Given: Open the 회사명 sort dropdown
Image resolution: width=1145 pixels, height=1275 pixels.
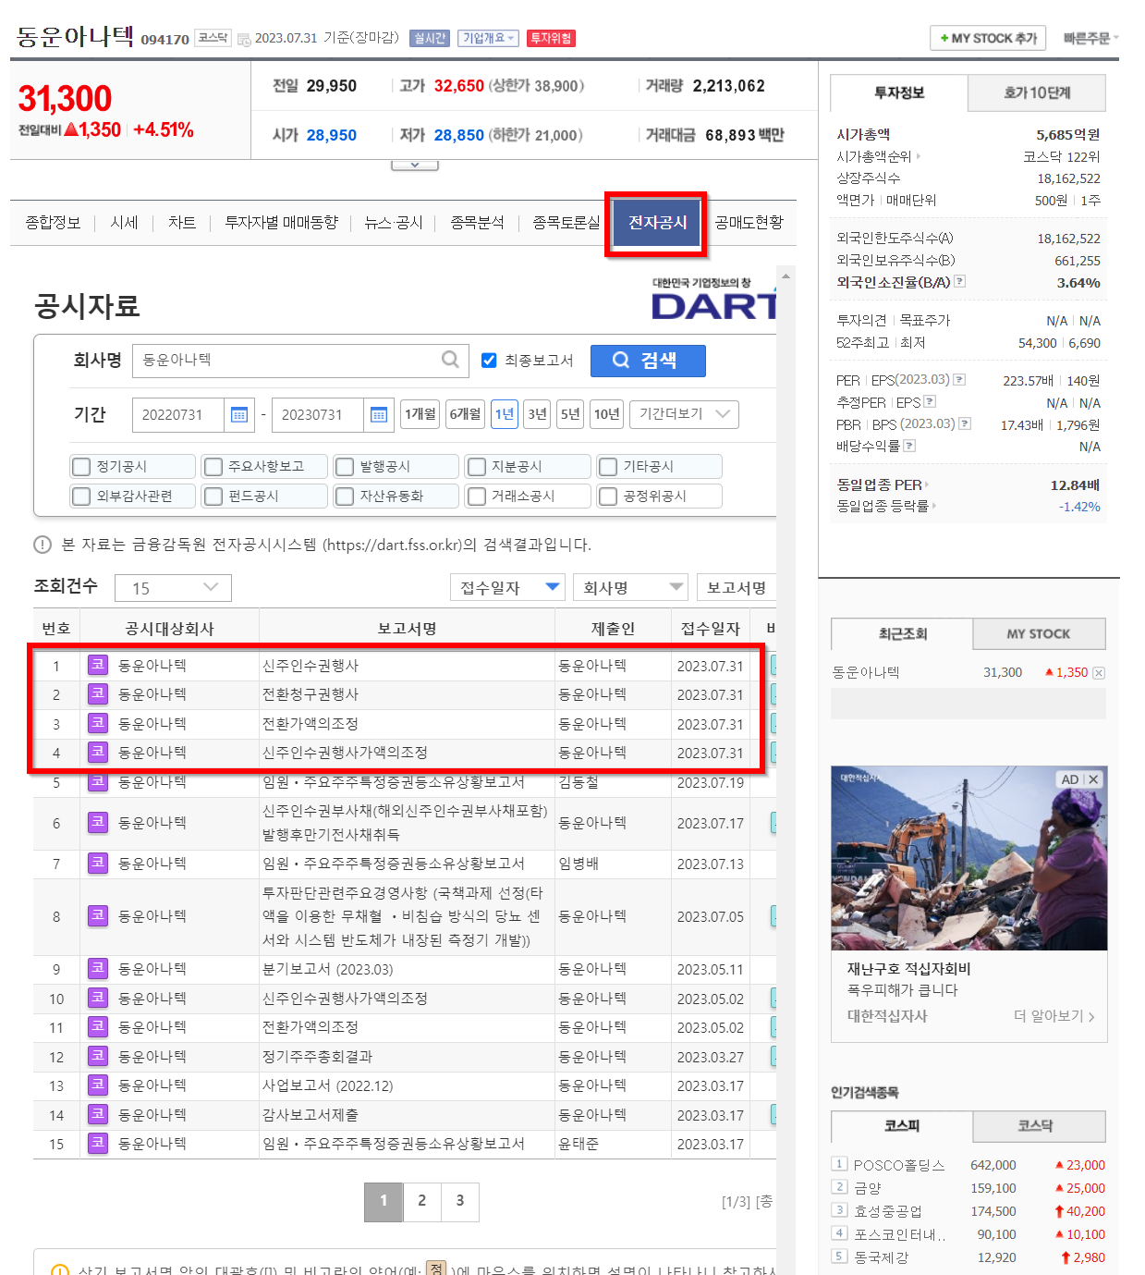Looking at the screenshot, I should [x=630, y=587].
